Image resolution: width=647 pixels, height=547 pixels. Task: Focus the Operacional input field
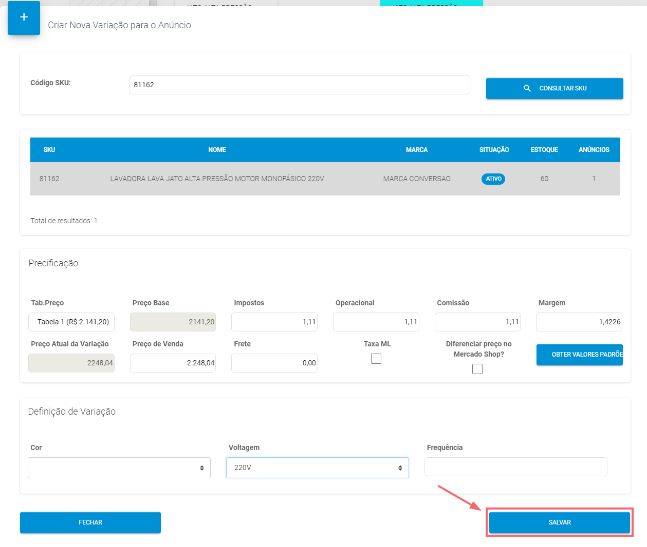[376, 322]
